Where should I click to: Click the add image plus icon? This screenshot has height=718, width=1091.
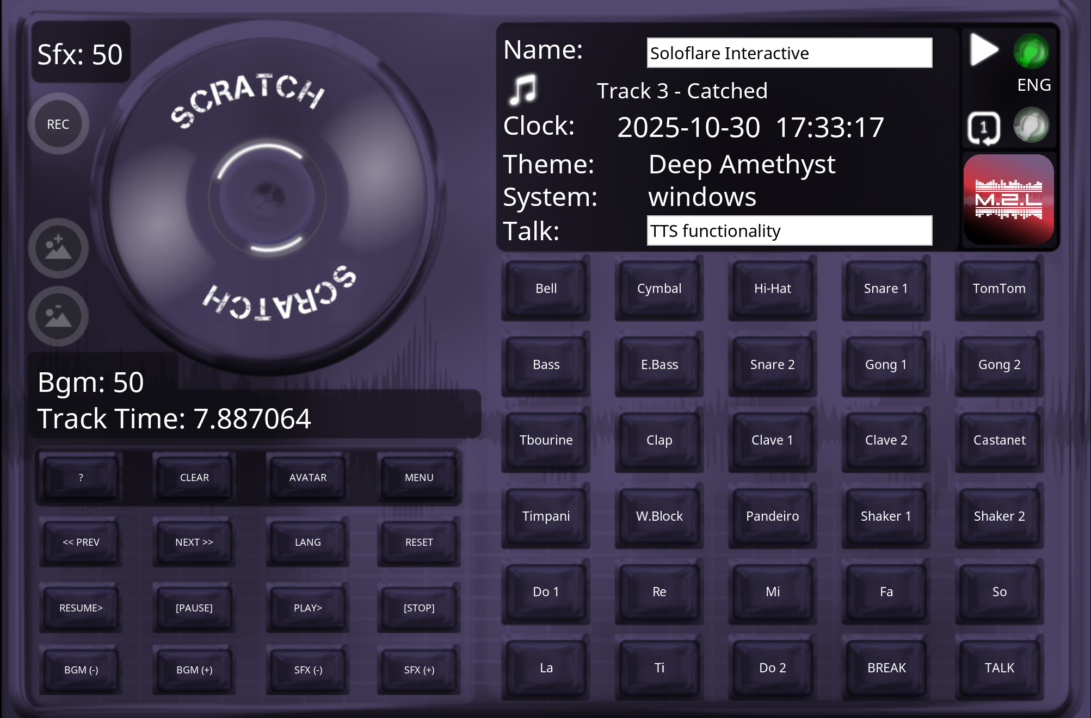(x=58, y=248)
